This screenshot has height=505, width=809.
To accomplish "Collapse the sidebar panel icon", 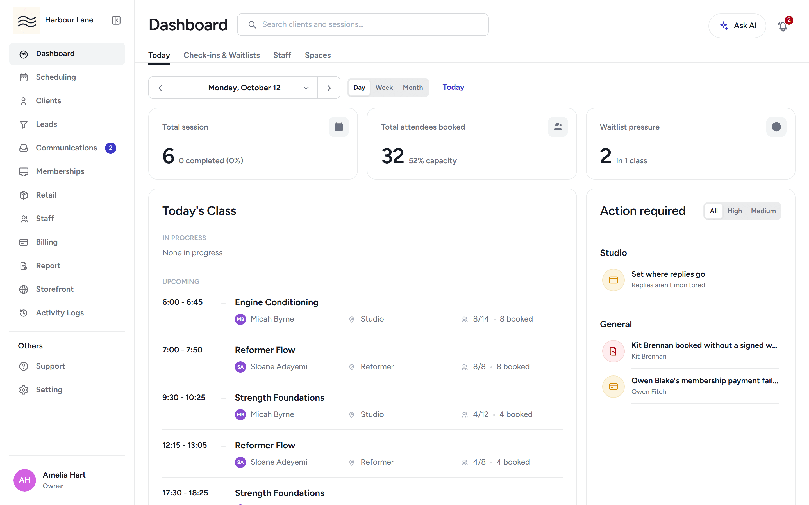I will tap(116, 20).
